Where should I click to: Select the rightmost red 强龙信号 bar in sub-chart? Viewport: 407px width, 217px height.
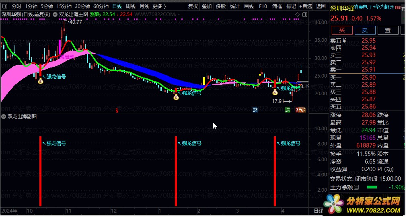[275, 171]
